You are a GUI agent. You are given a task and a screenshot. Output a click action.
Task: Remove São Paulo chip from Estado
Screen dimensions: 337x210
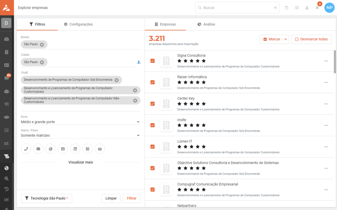42,44
